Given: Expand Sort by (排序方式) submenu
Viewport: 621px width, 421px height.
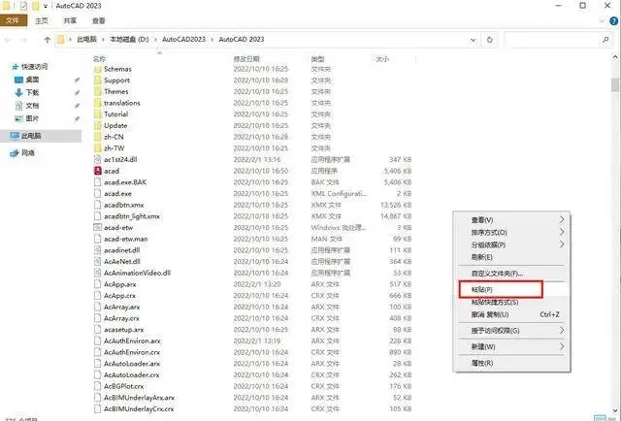Looking at the screenshot, I should 562,232.
